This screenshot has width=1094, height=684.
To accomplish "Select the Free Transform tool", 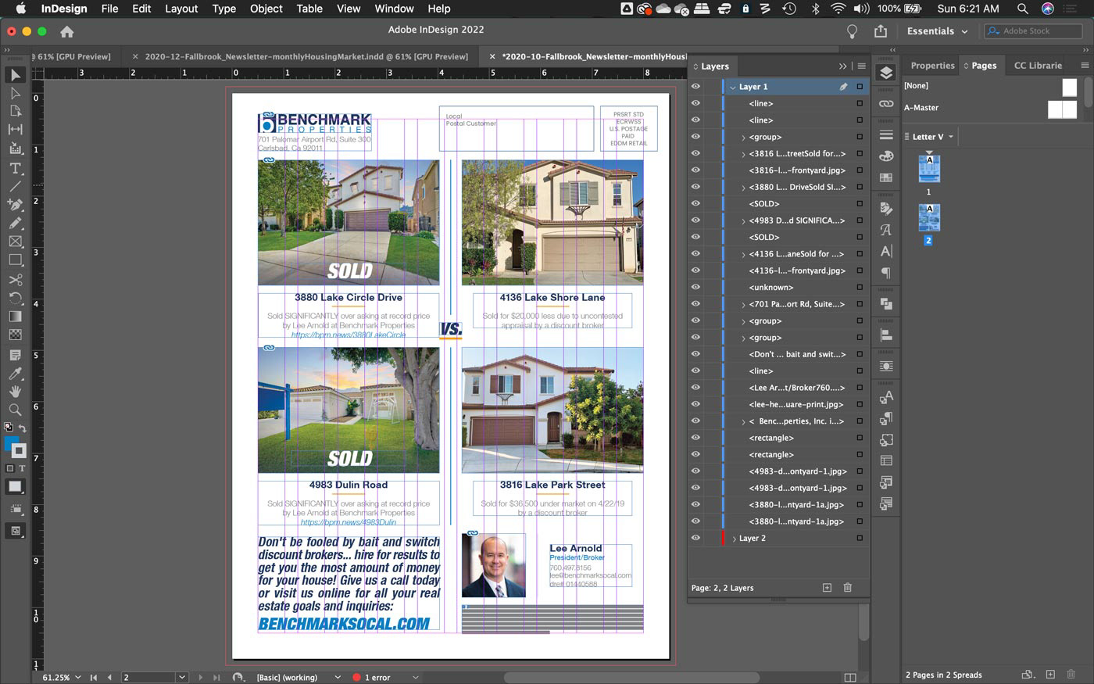I will (15, 298).
